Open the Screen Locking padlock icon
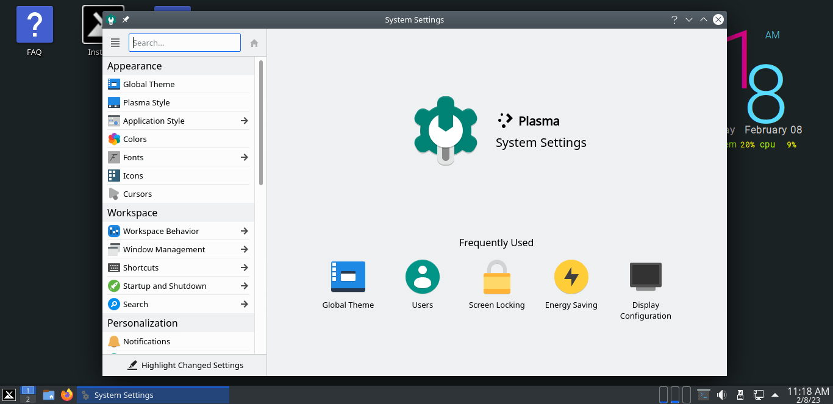This screenshot has height=404, width=833. click(x=497, y=277)
